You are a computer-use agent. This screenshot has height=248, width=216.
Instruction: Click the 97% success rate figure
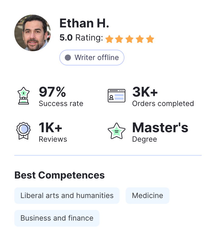(x=52, y=92)
